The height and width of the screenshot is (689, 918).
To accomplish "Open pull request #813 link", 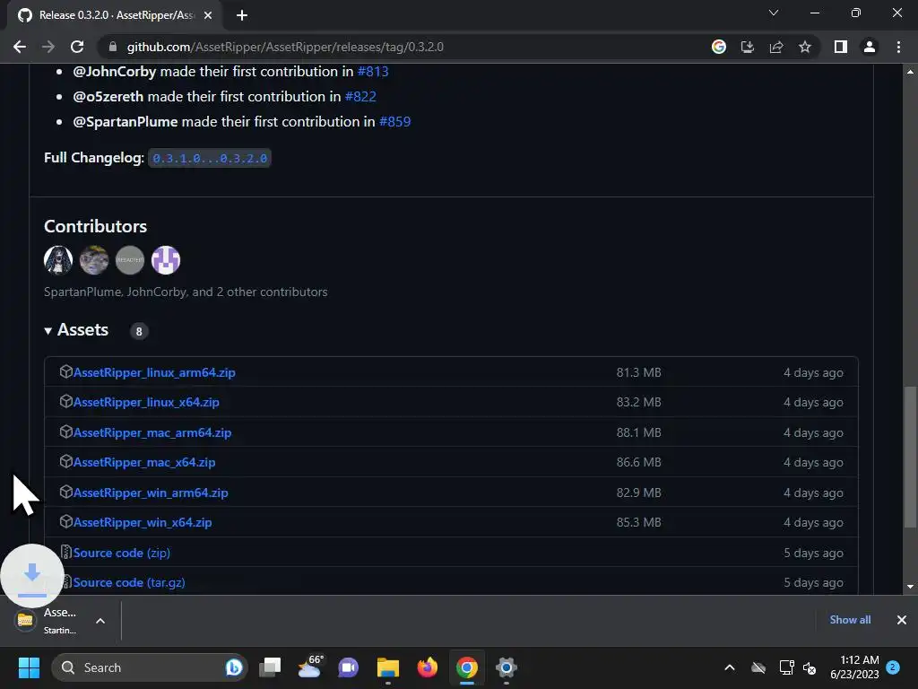I will coord(373,72).
